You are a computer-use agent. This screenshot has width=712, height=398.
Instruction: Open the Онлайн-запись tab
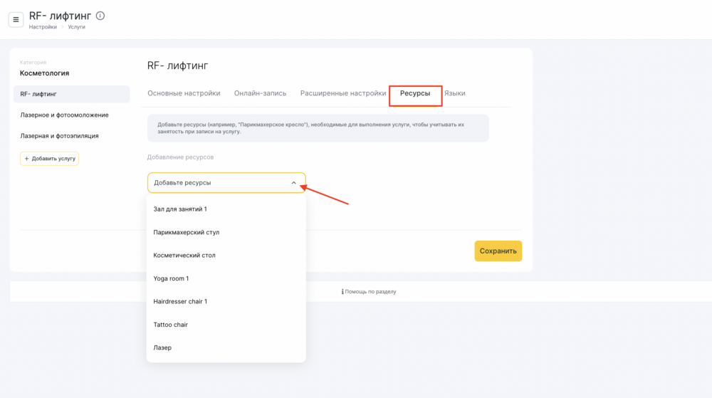pyautogui.click(x=260, y=93)
